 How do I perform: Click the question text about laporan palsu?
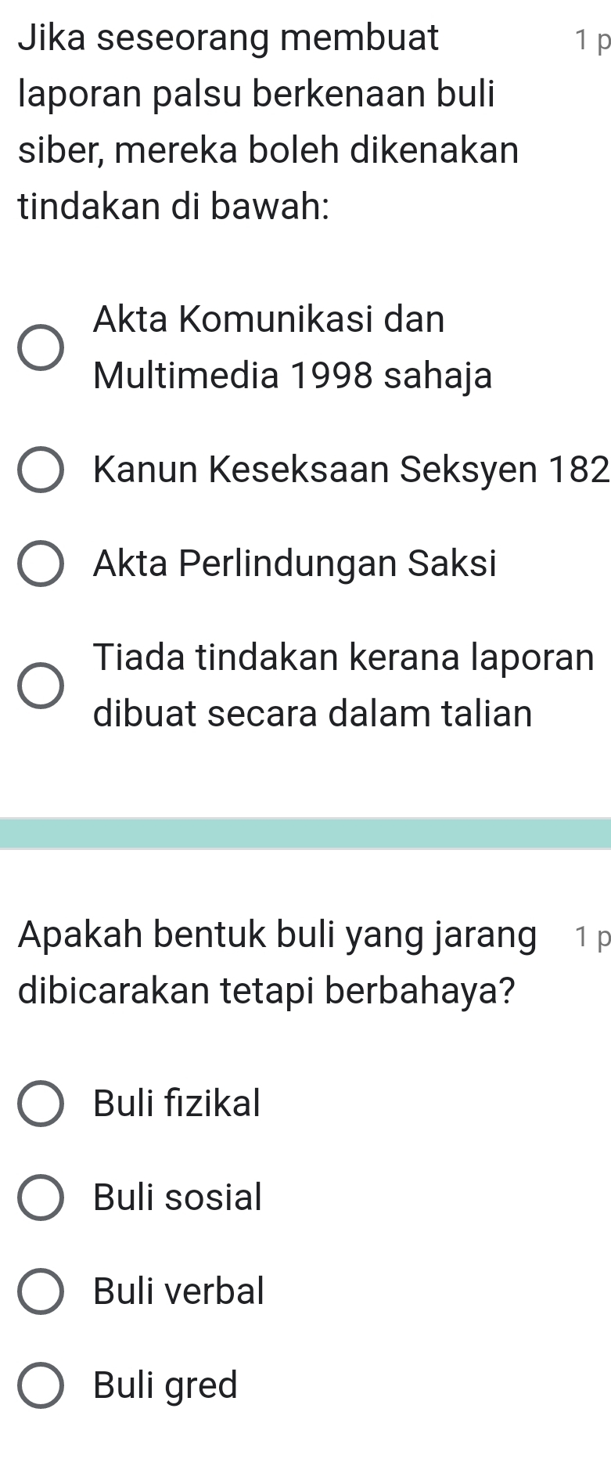pos(269,122)
